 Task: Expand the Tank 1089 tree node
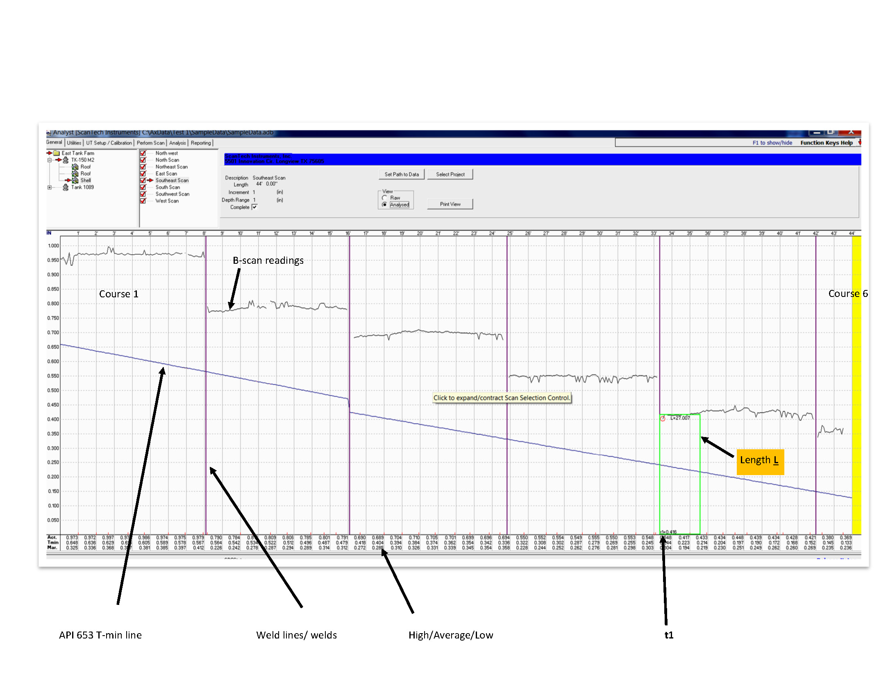[49, 187]
